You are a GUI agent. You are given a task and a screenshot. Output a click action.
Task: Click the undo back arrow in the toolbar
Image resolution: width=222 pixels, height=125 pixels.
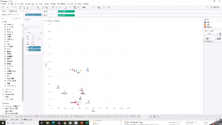click(8, 7)
